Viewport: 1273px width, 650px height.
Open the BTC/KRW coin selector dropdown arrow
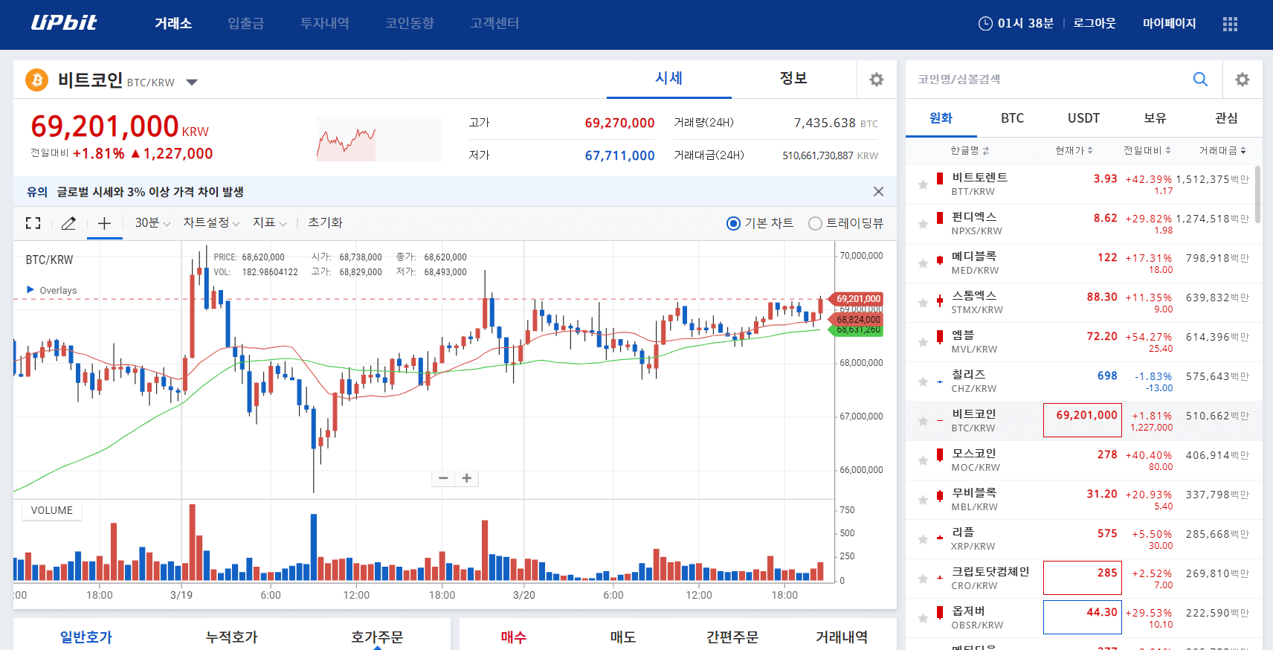click(192, 83)
